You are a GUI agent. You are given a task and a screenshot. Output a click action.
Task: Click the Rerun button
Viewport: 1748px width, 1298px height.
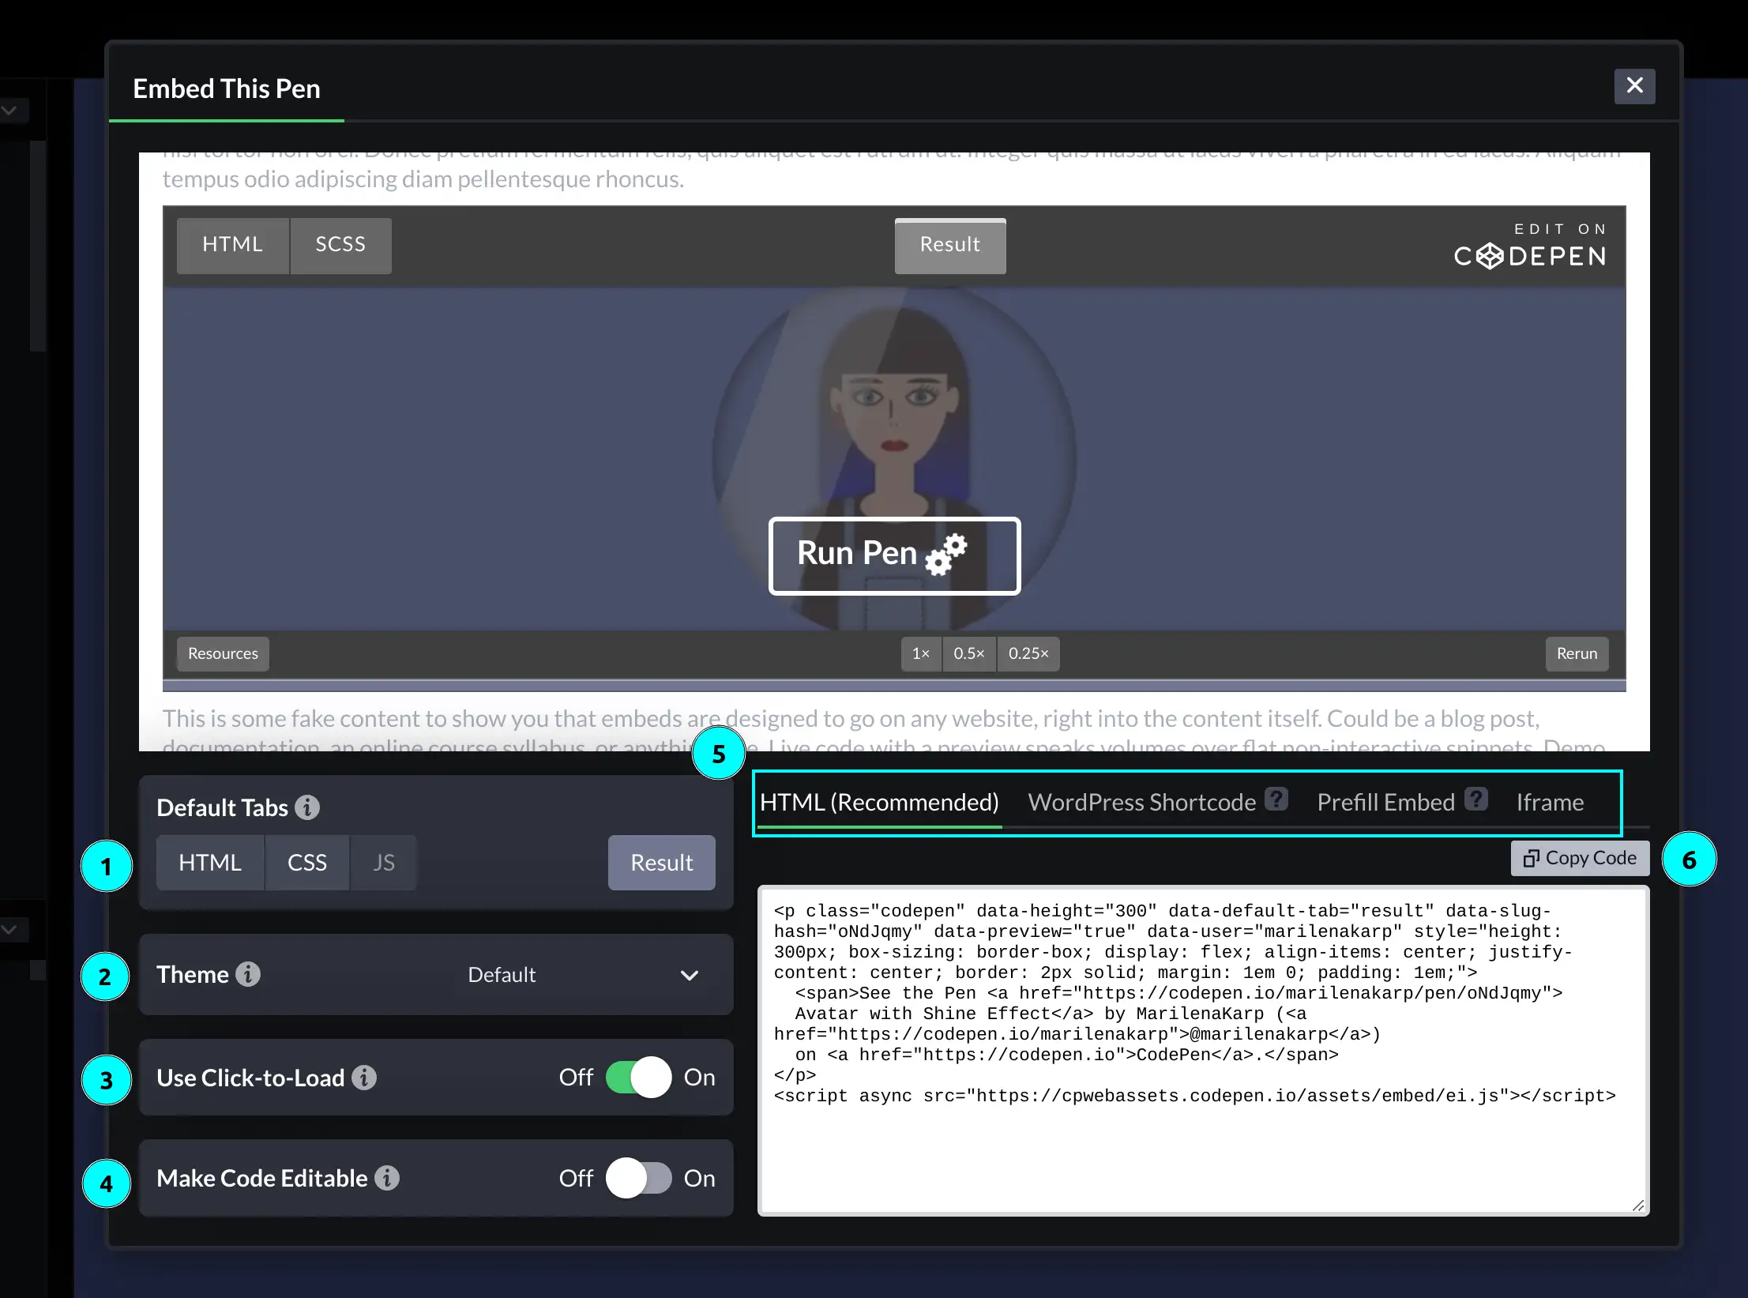tap(1577, 654)
